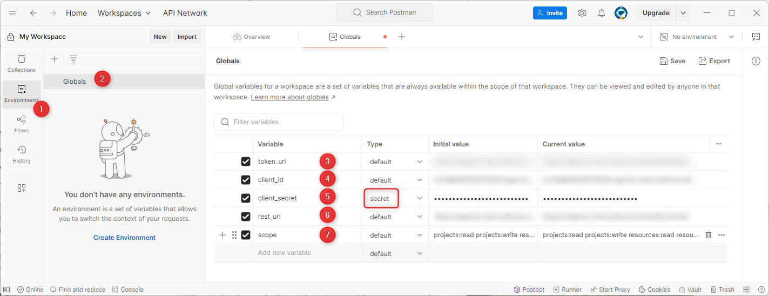Expand the Upgrade options arrow
769x296 pixels.
pyautogui.click(x=683, y=13)
